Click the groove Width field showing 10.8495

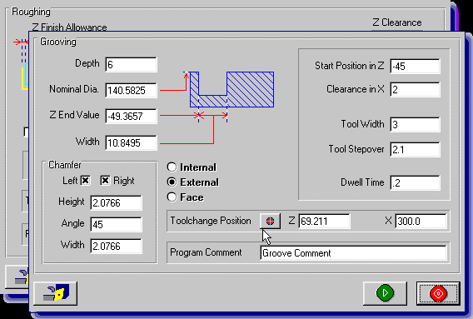point(132,142)
